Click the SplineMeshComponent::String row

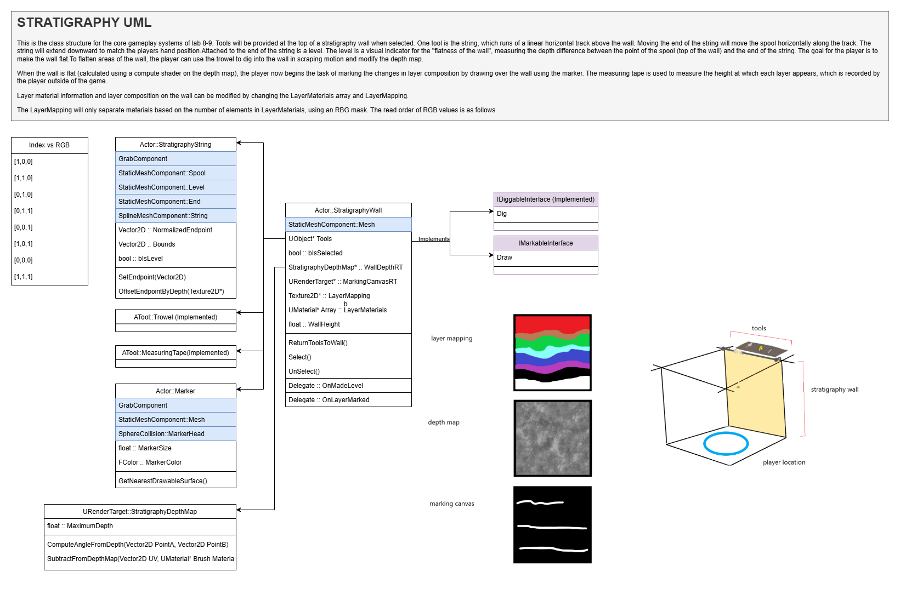point(176,216)
